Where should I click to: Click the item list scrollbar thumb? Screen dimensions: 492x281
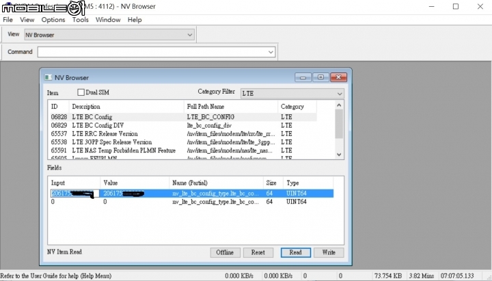[339, 124]
